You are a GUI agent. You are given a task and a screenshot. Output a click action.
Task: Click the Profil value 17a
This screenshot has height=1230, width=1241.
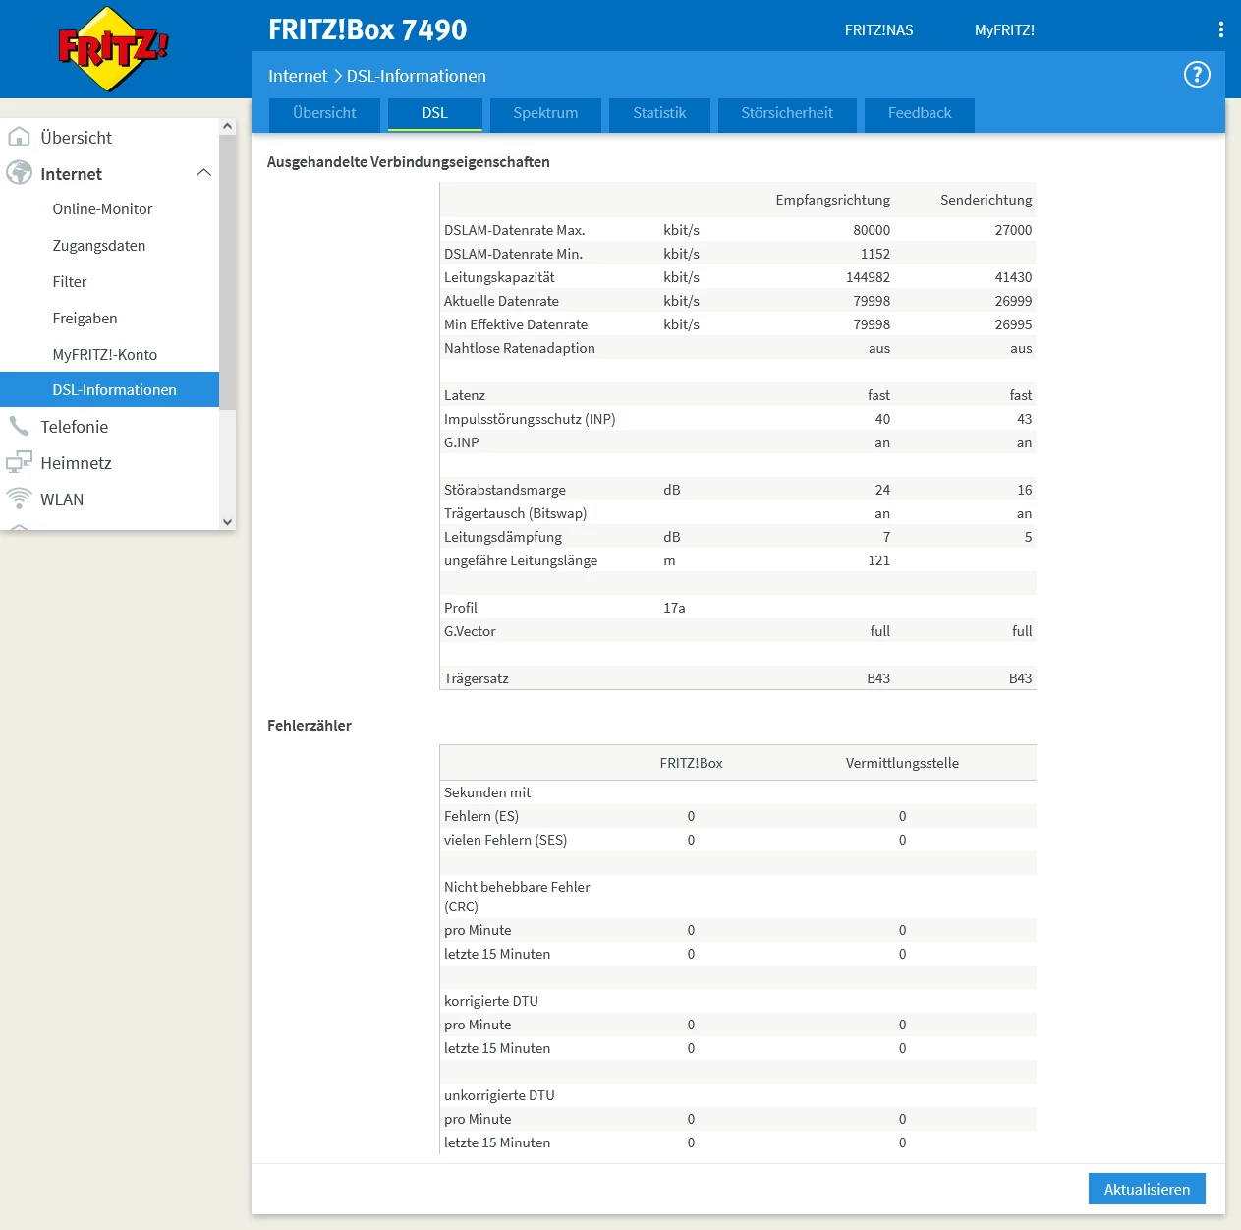tap(674, 608)
